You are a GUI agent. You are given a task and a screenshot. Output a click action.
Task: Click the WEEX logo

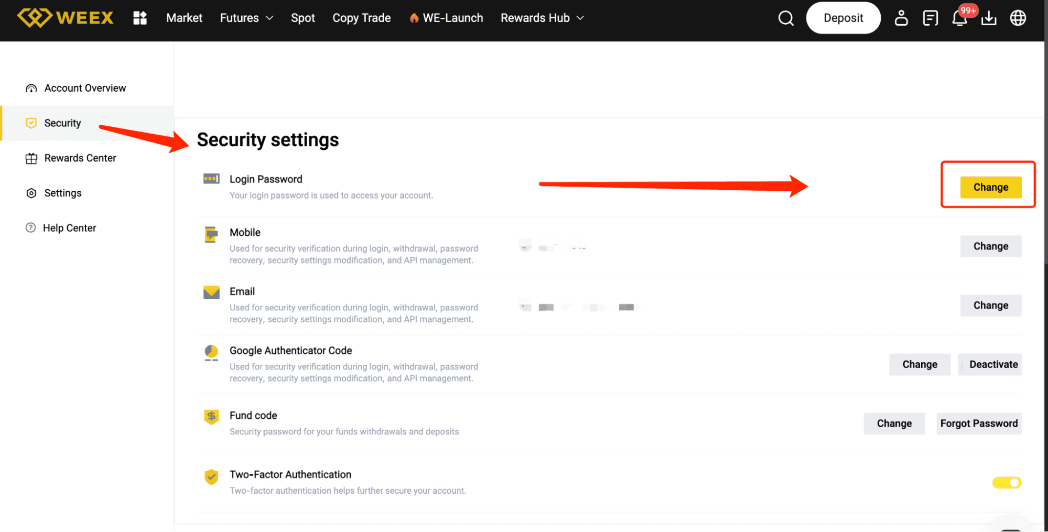coord(66,18)
